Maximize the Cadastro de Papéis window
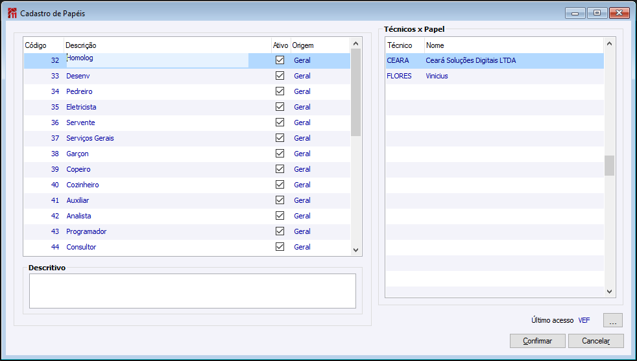 tap(597, 13)
